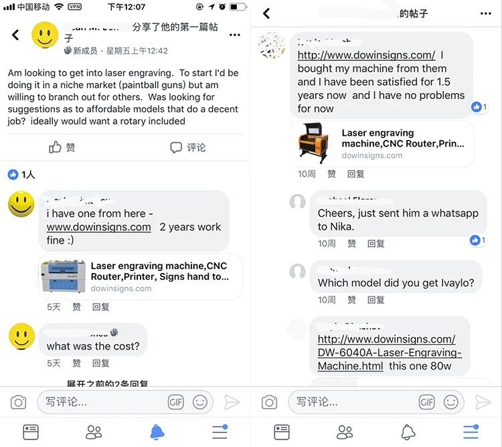
Task: Tap 评论 comment button under post
Action: click(188, 147)
